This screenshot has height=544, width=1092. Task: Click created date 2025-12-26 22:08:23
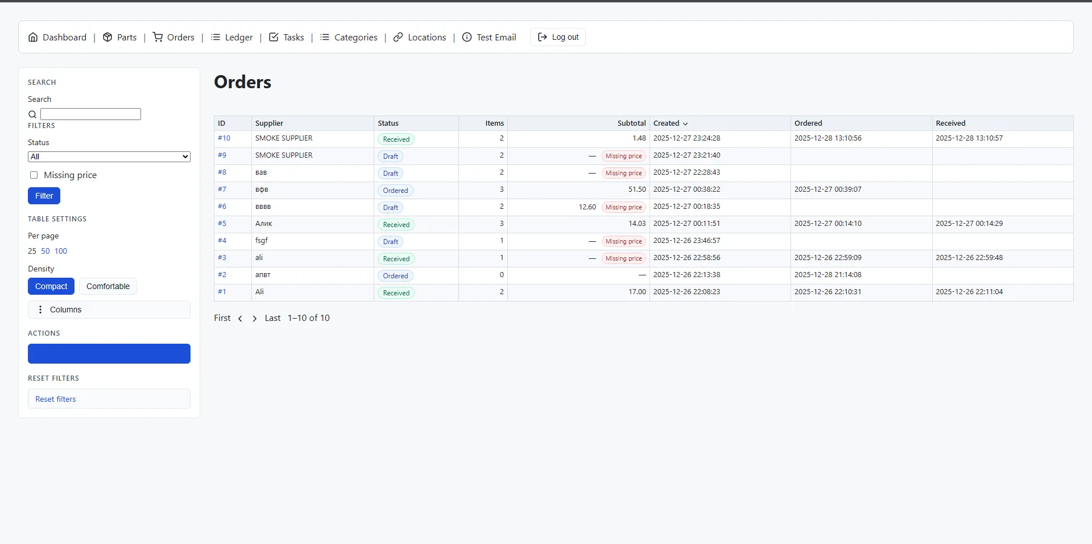686,292
